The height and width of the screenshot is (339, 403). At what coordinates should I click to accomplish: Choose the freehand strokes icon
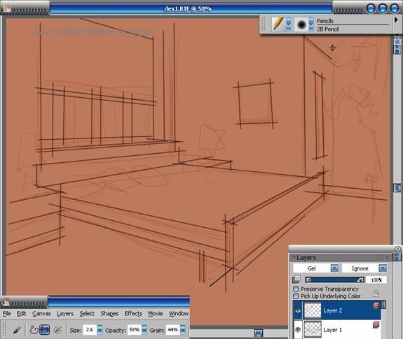[x=34, y=329]
